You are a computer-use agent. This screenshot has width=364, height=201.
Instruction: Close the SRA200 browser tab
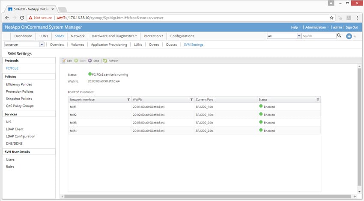(53, 9)
